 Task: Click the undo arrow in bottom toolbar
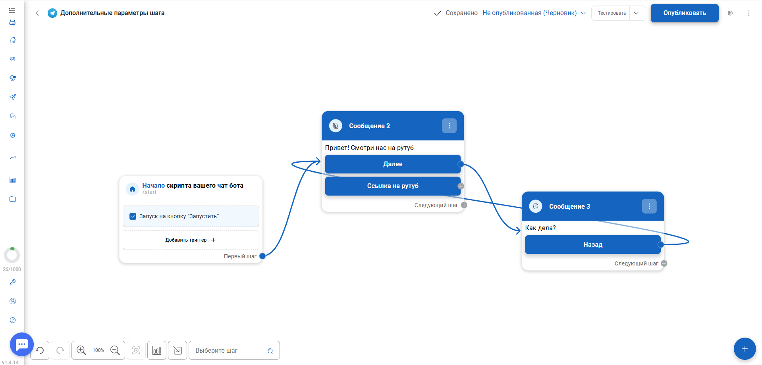click(40, 350)
